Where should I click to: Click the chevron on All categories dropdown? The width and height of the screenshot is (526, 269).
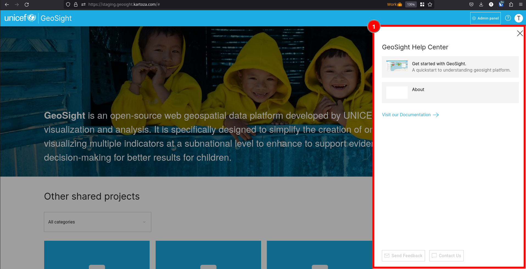tap(144, 222)
